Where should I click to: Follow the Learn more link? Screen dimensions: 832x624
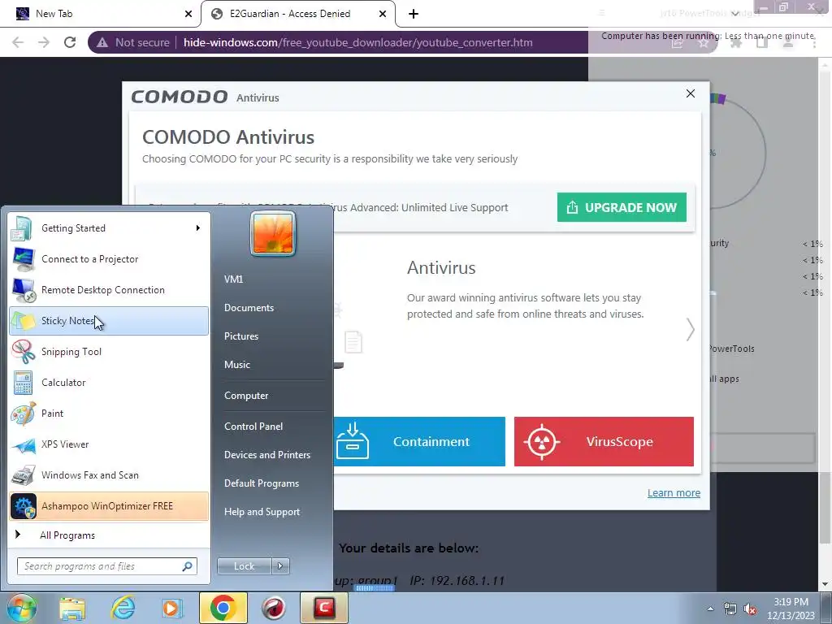click(674, 493)
